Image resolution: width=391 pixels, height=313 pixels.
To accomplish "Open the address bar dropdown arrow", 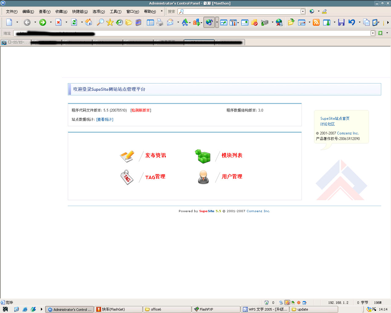I will point(373,33).
